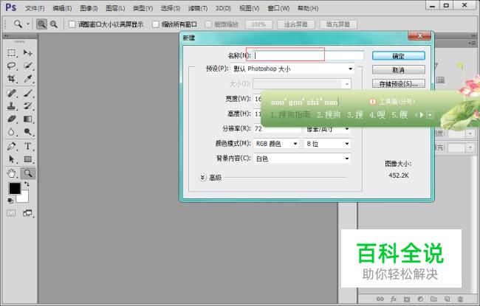Choose Zoom Out mode in options bar

[x=54, y=24]
